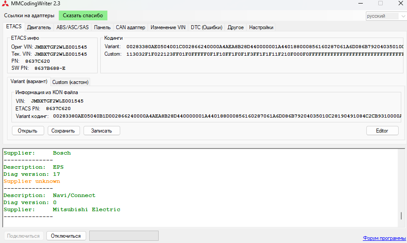
Task: Open the Панель tab
Action: tap(102, 27)
